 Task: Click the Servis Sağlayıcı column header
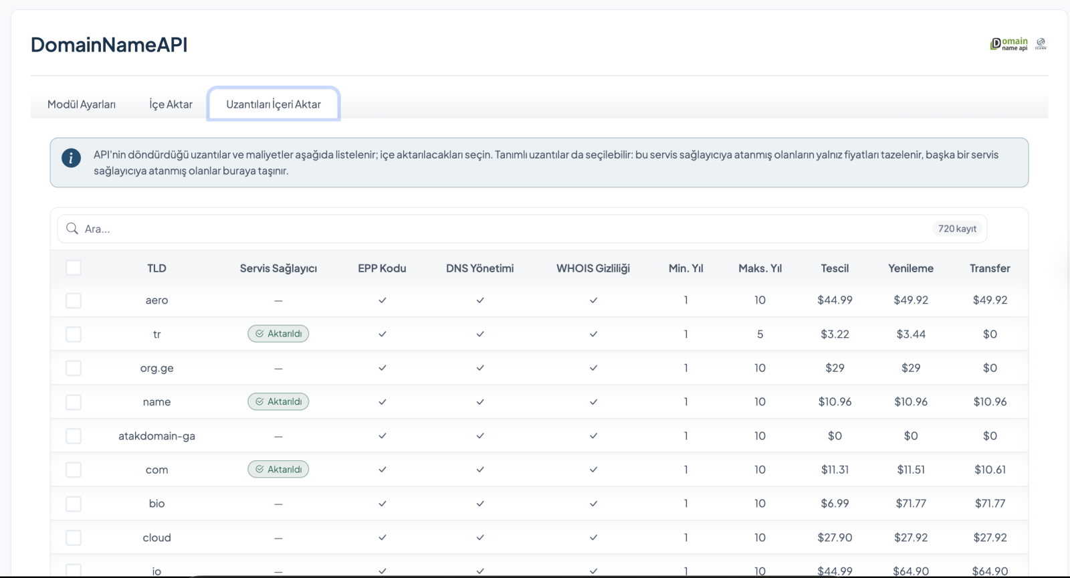[x=278, y=268]
